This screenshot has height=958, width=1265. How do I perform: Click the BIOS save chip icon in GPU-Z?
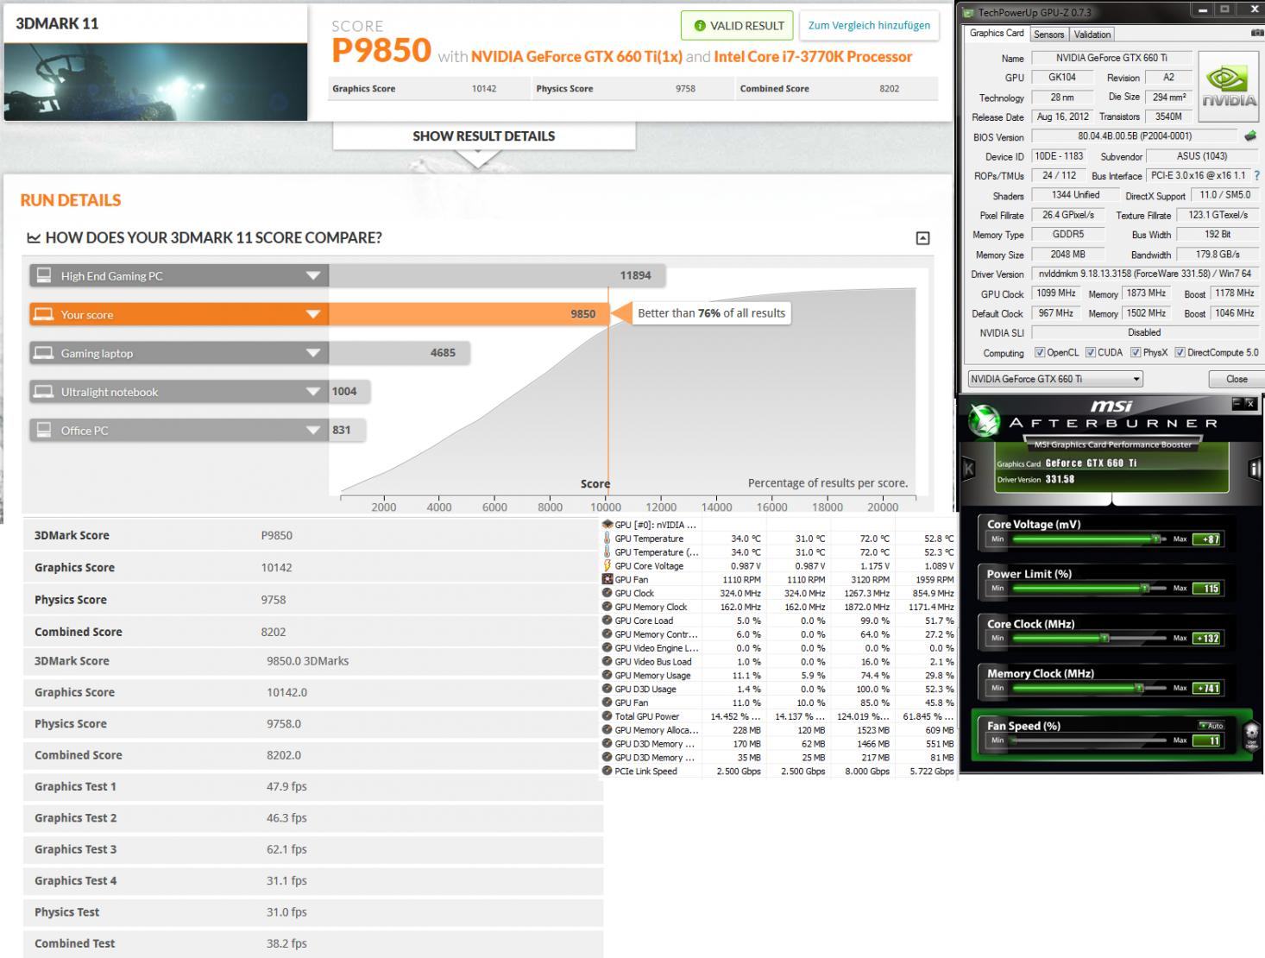click(x=1250, y=136)
